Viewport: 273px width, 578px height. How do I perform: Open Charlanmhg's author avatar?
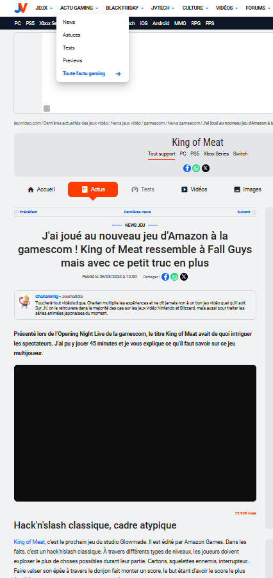coord(24,302)
